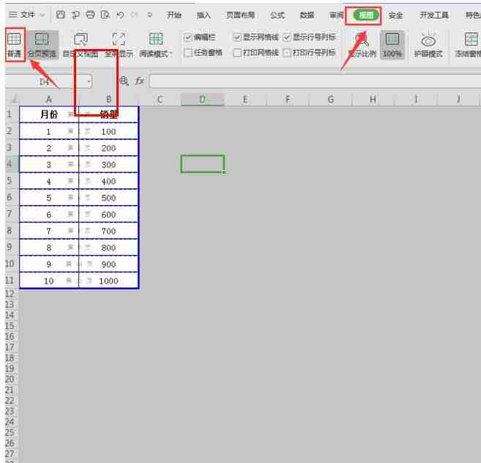Image resolution: width=481 pixels, height=463 pixels.
Task: Open the Name Box dropdown arrow
Action: 89,81
